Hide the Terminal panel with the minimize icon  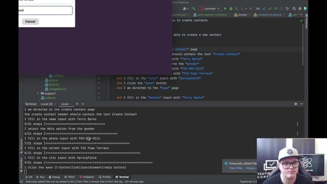click(301, 104)
